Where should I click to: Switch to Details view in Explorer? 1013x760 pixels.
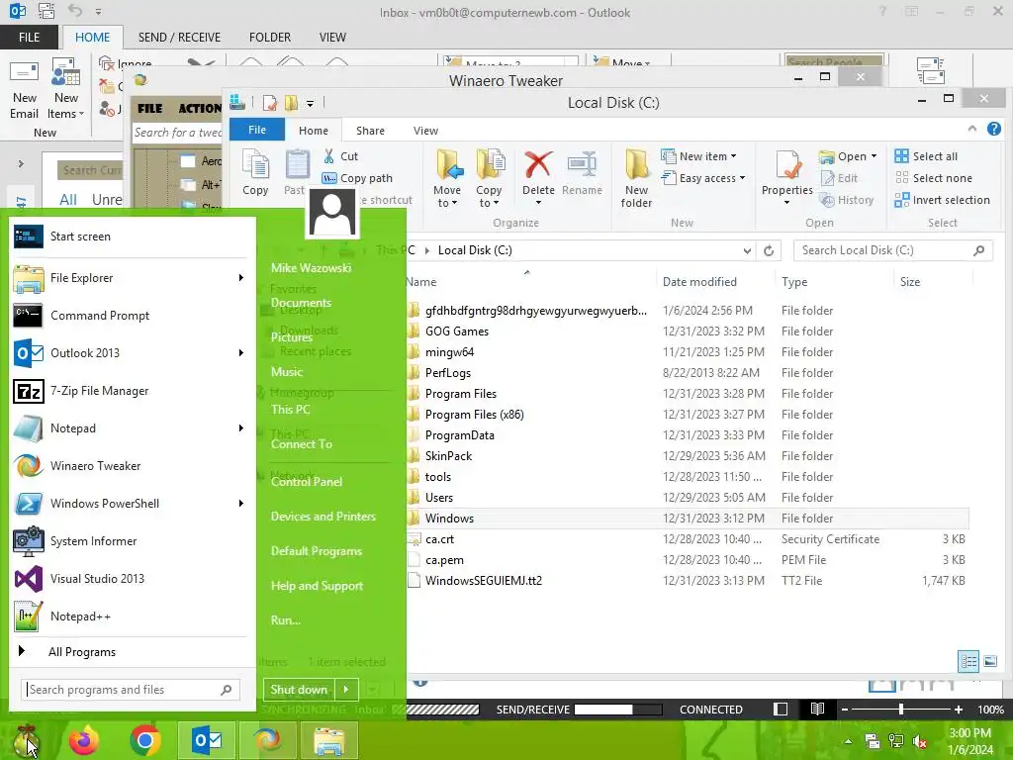[968, 661]
